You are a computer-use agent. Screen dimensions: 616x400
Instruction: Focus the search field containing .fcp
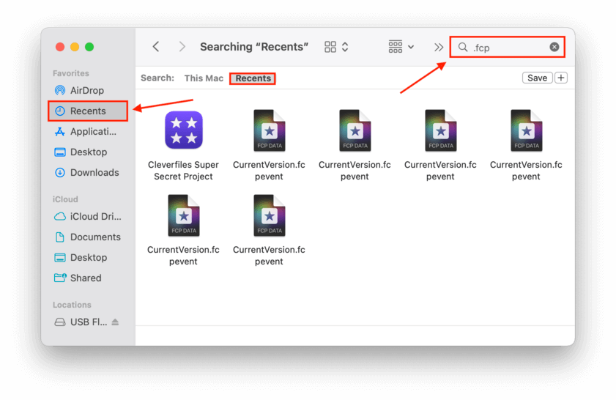pos(507,47)
